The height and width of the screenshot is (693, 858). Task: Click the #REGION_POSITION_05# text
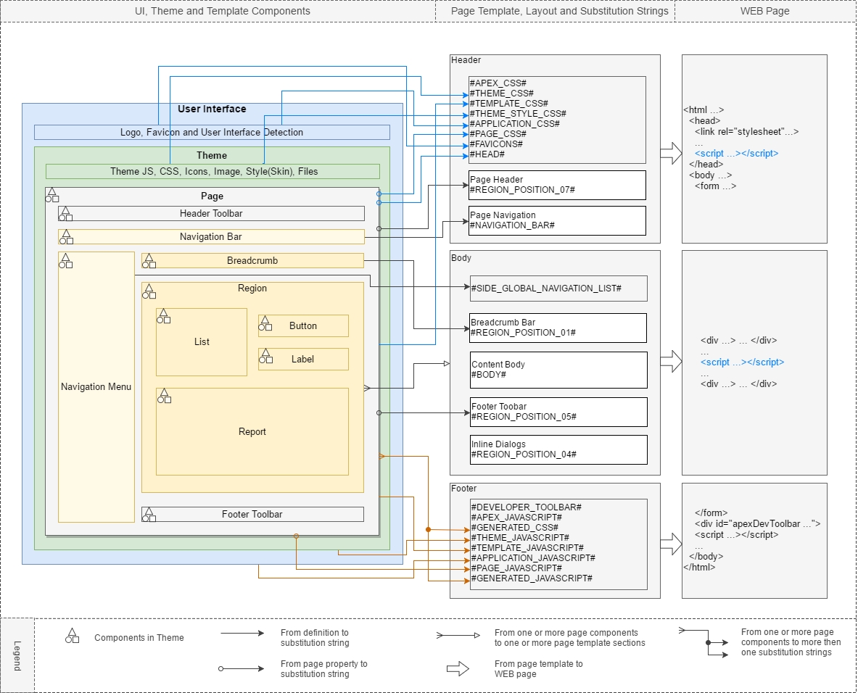(x=524, y=417)
